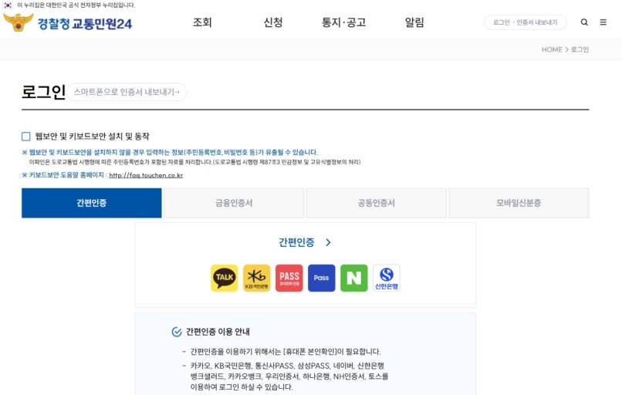Viewport: 622px width, 395px height.
Task: Go to HOME in the breadcrumb
Action: (x=552, y=49)
